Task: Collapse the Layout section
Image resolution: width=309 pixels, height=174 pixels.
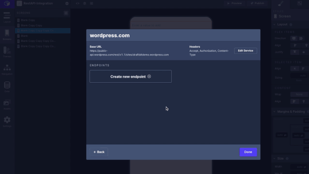Action: point(274,25)
